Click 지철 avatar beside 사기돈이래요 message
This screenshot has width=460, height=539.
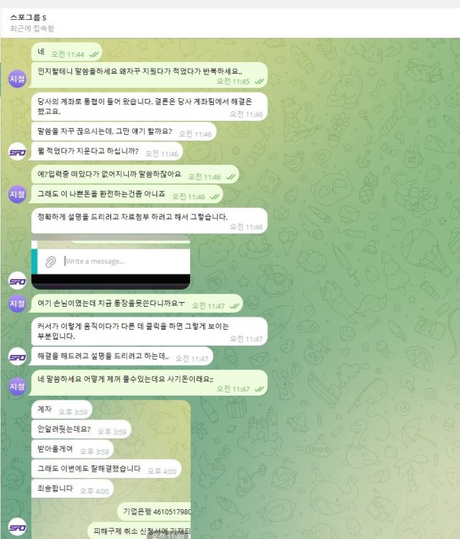pyautogui.click(x=17, y=386)
